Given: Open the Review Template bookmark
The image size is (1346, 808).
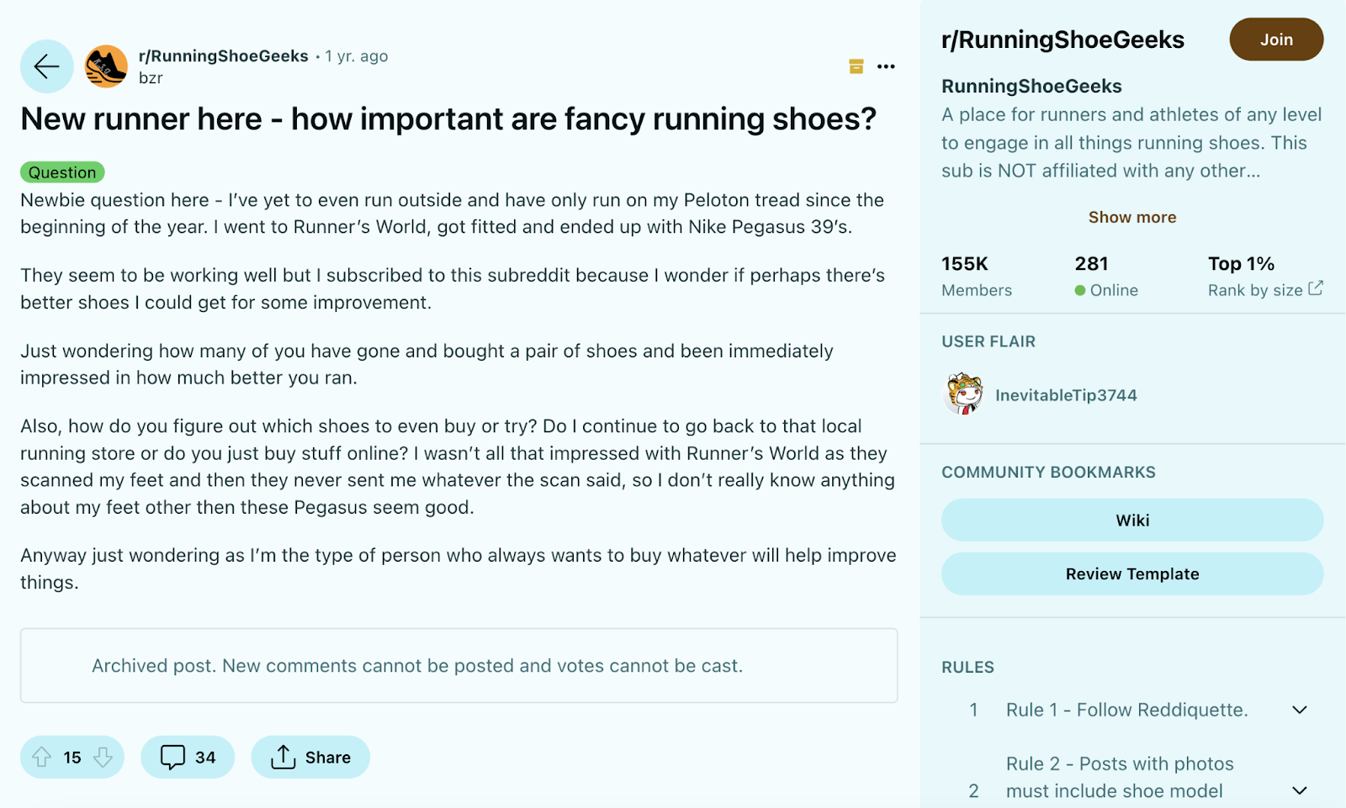Looking at the screenshot, I should 1131,573.
